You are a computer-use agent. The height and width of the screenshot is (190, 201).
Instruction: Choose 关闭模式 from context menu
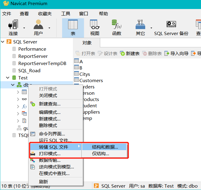(48, 96)
